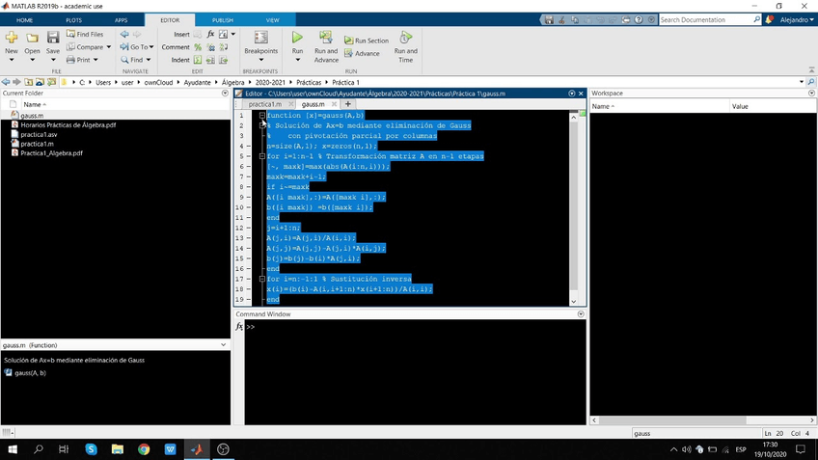
Task: Click the Run and Time icon
Action: (406, 39)
